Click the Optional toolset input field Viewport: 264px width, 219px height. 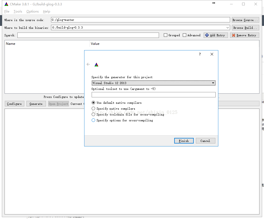coord(154,95)
